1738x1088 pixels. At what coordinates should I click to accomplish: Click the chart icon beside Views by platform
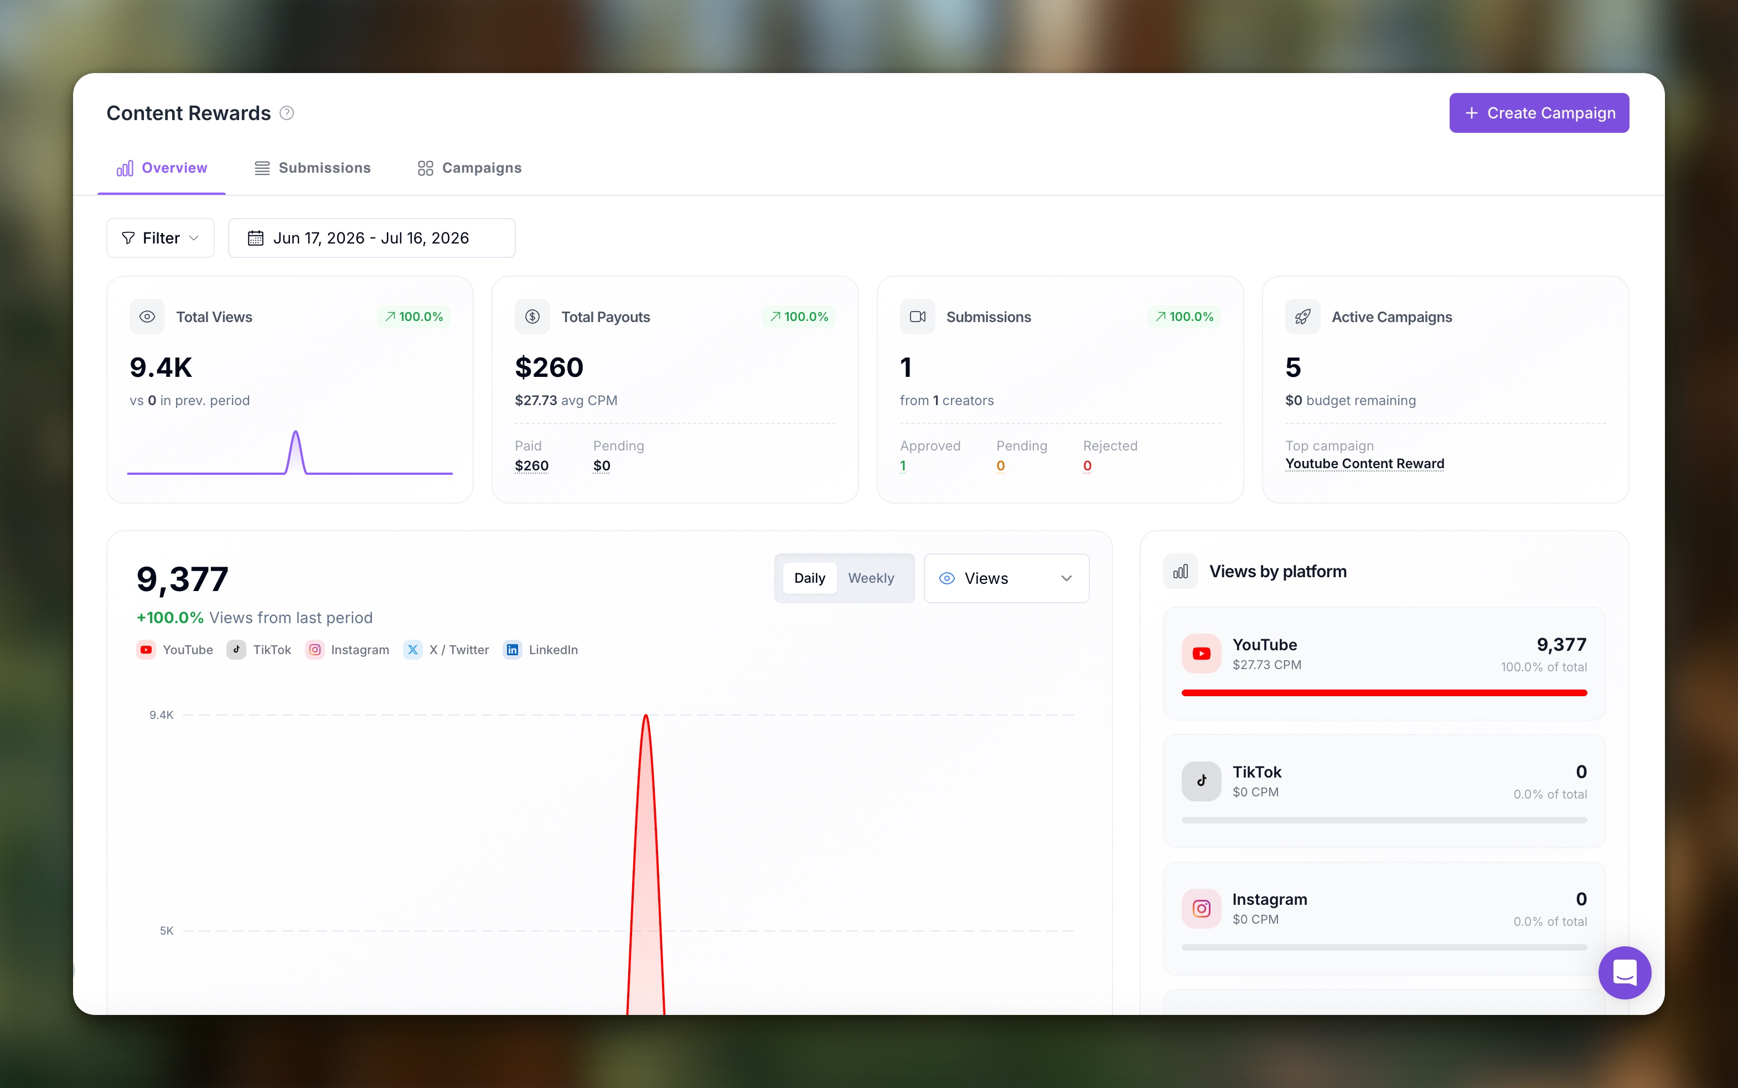[1180, 571]
